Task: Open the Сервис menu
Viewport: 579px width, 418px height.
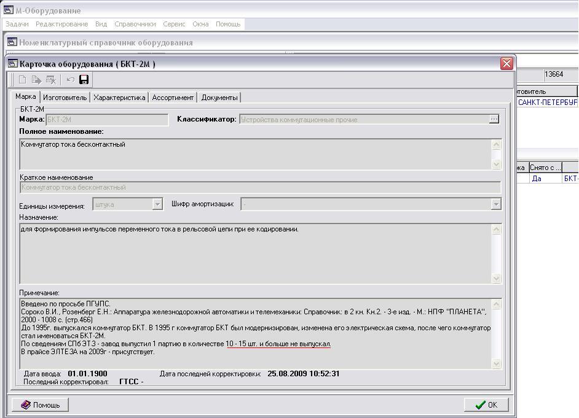Action: pos(174,24)
